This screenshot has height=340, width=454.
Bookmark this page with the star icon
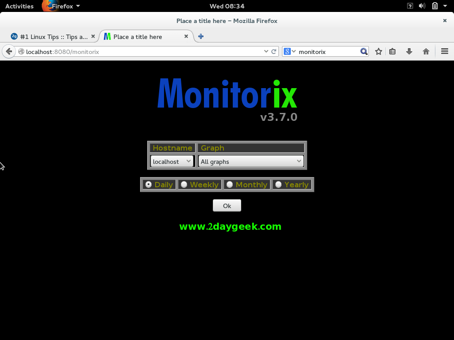click(379, 51)
